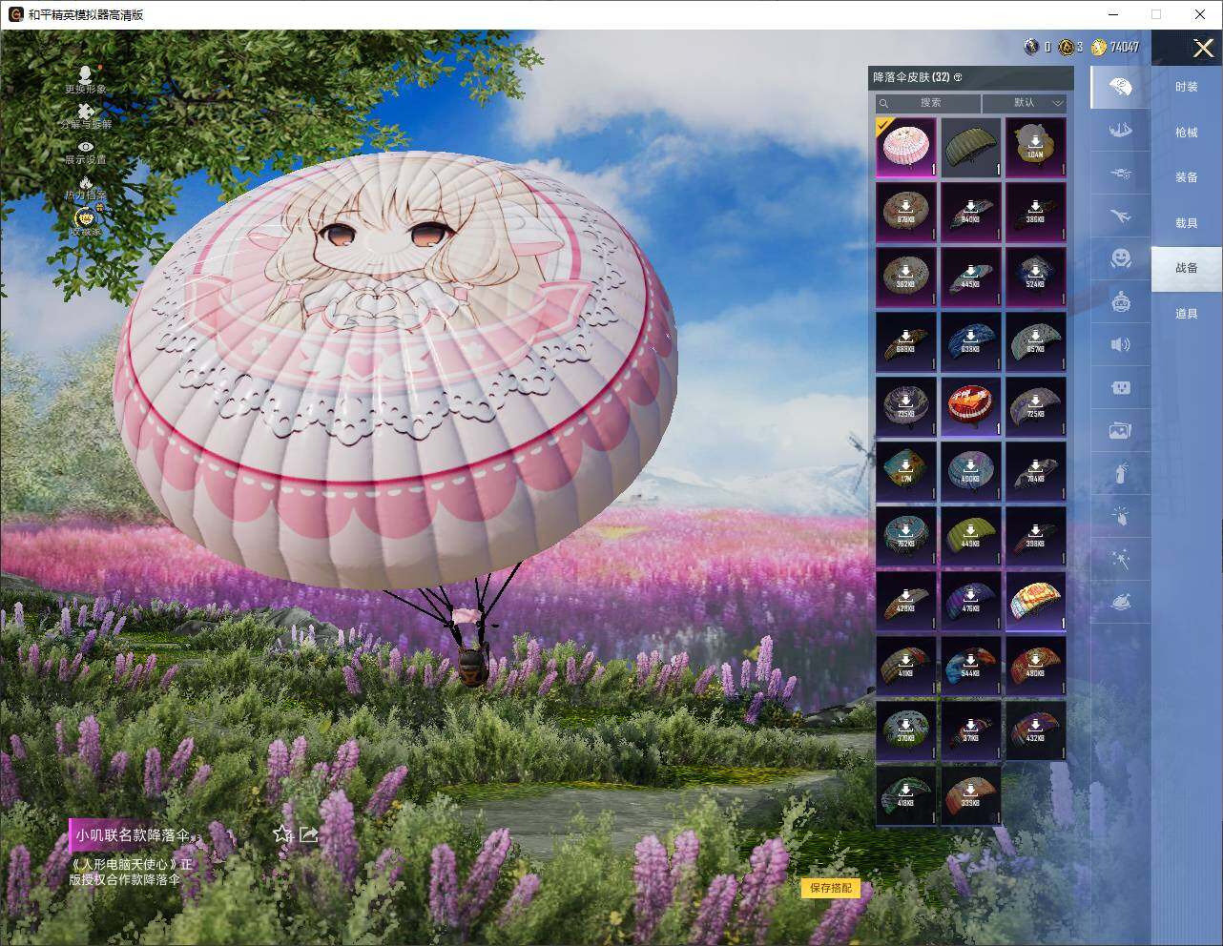Select the roast chicken category icon
The image size is (1223, 946).
pos(1121,603)
